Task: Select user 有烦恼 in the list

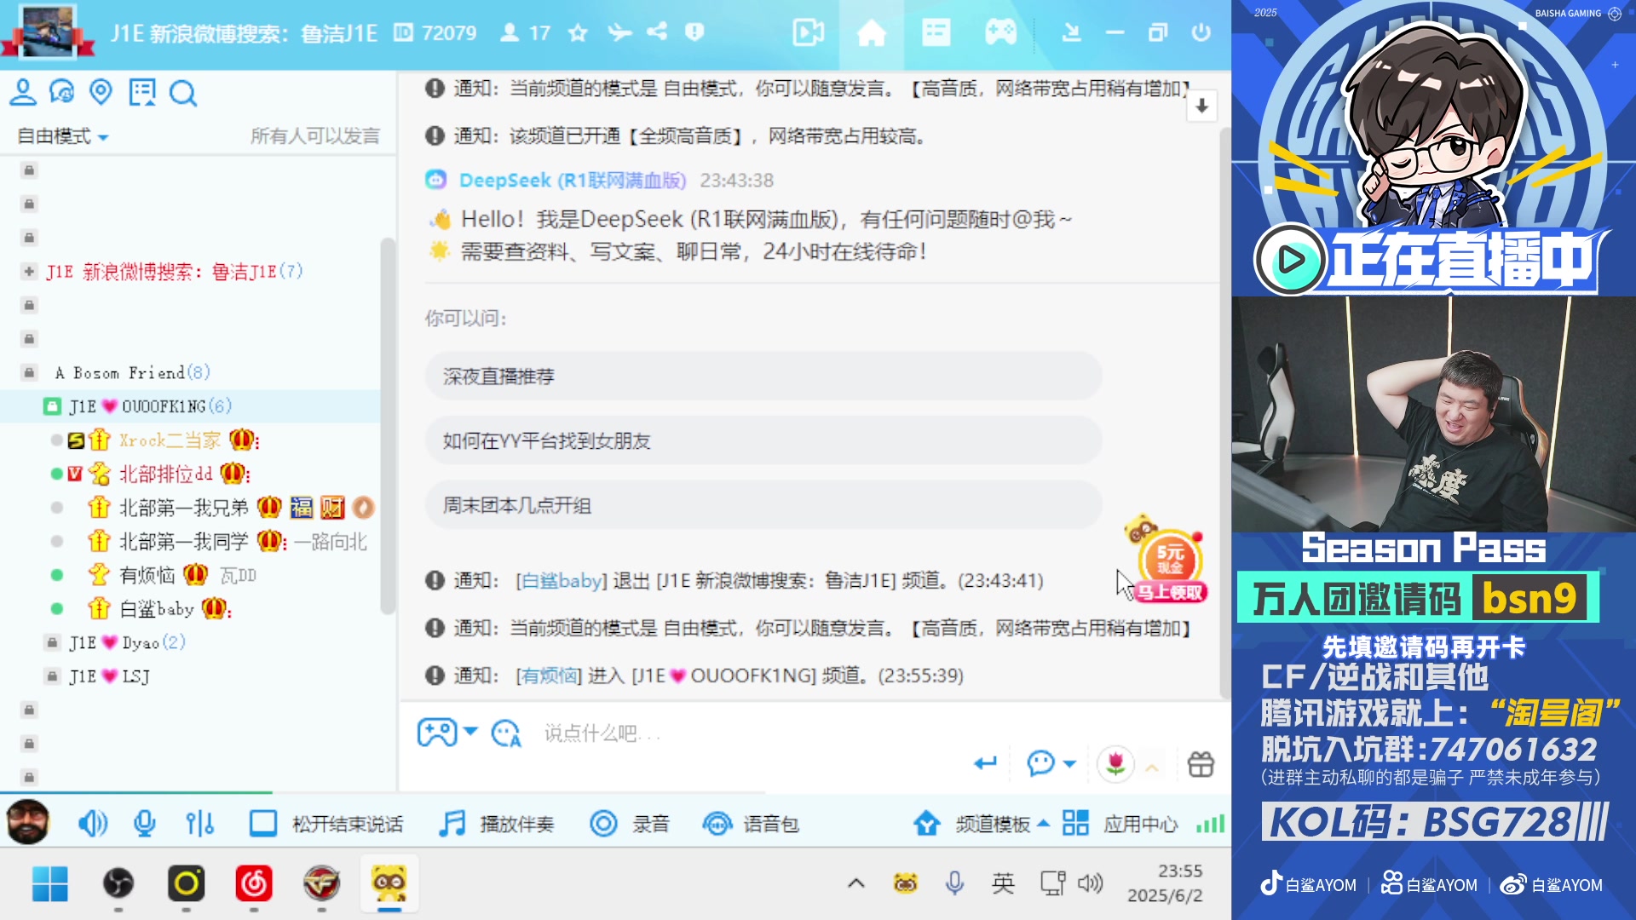Action: pos(147,576)
